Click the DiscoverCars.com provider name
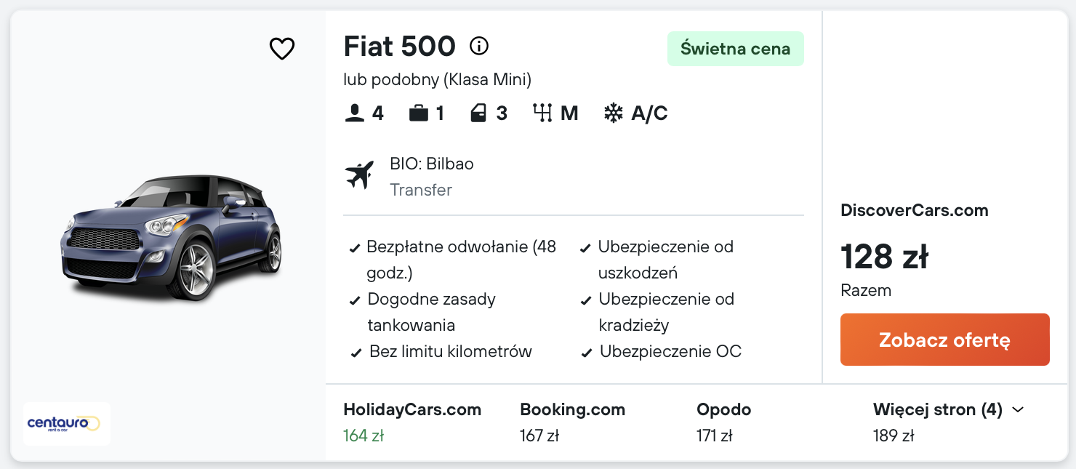Viewport: 1076px width, 469px height. click(914, 211)
